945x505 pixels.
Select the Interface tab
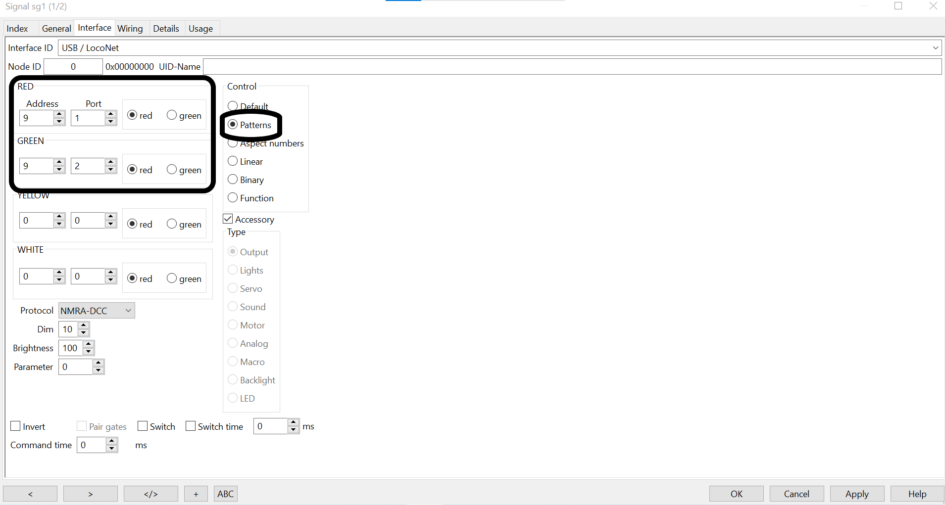point(95,28)
